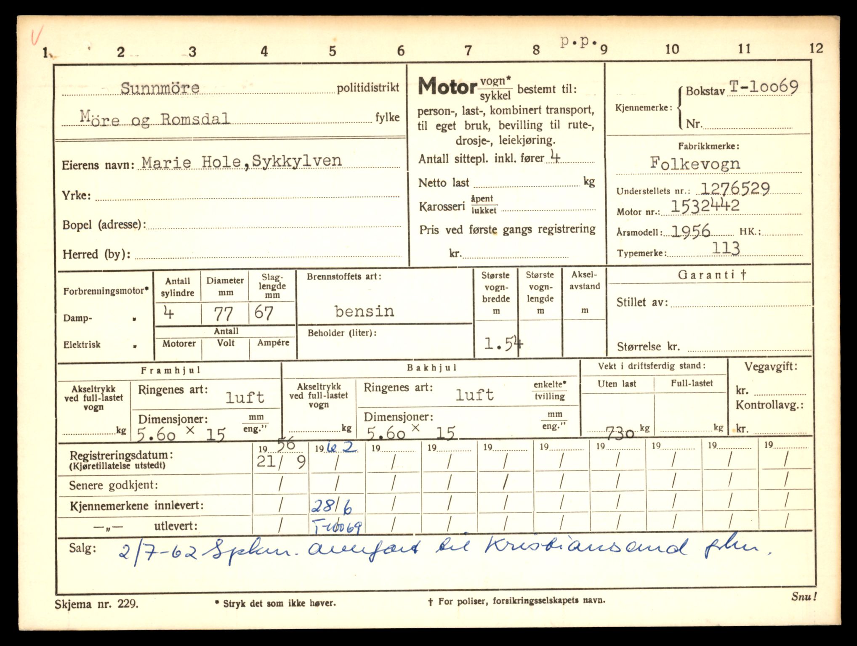The width and height of the screenshot is (857, 646).
Task: Click the engine number '1532442'
Action: click(705, 206)
